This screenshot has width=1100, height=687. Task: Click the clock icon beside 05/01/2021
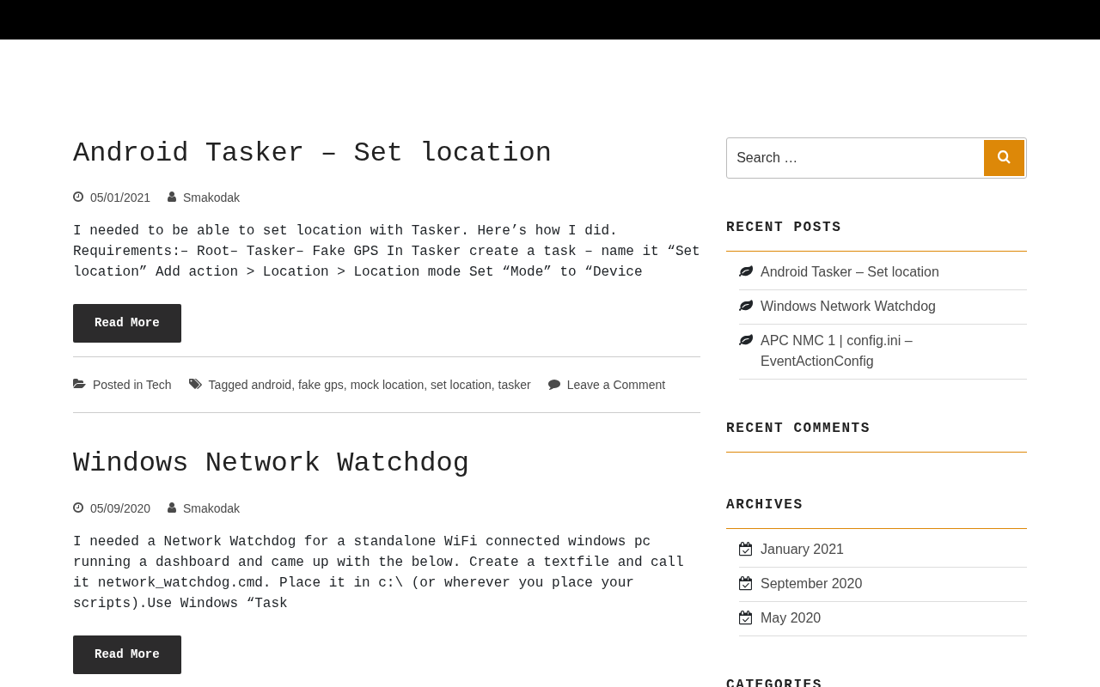(78, 197)
